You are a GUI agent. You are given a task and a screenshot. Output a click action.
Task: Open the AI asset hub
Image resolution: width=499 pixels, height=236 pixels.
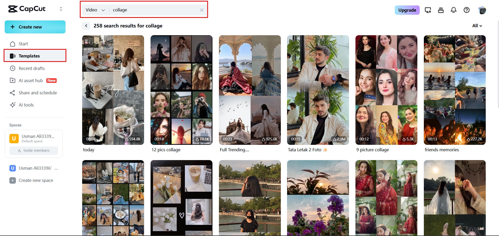(x=31, y=80)
